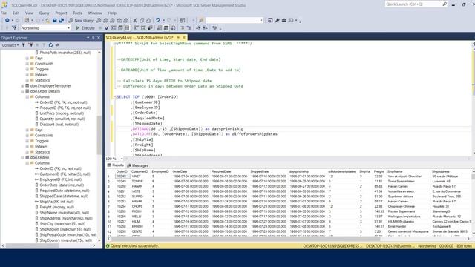
Task: Pin the Object Explorer panel with pushpin
Action: (x=94, y=38)
